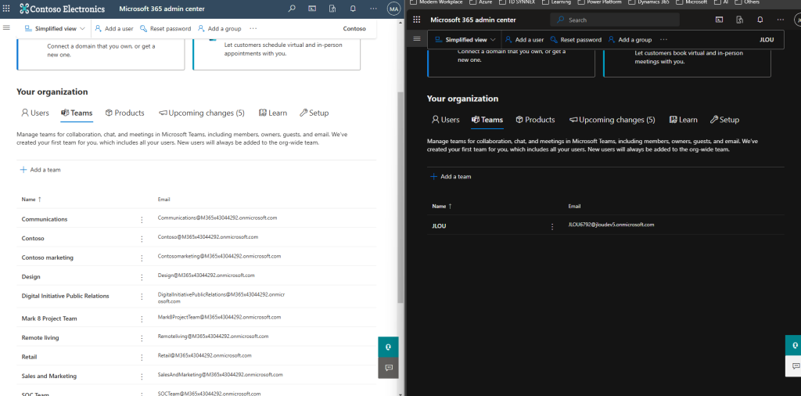The height and width of the screenshot is (396, 801).
Task: Open search magnifier in Contoso window header
Action: coord(292,9)
